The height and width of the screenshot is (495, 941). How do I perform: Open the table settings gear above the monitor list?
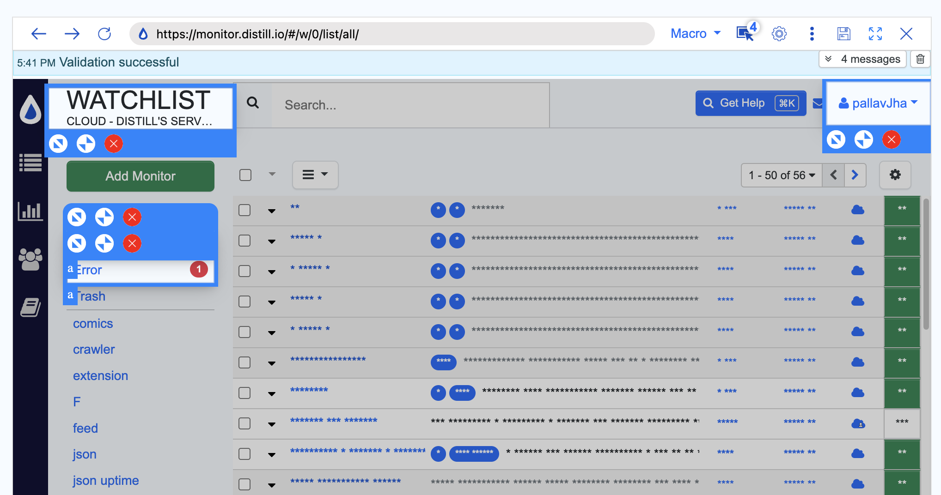(895, 175)
